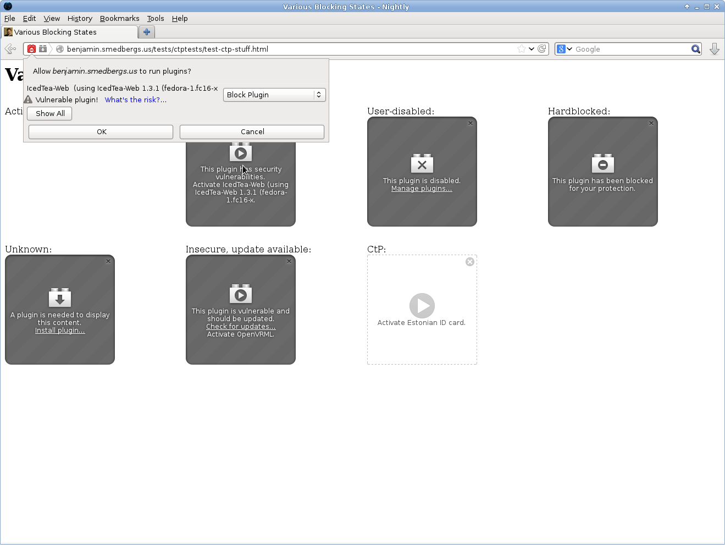Click the plugin install icon beside the red one
725x545 pixels.
(x=43, y=49)
